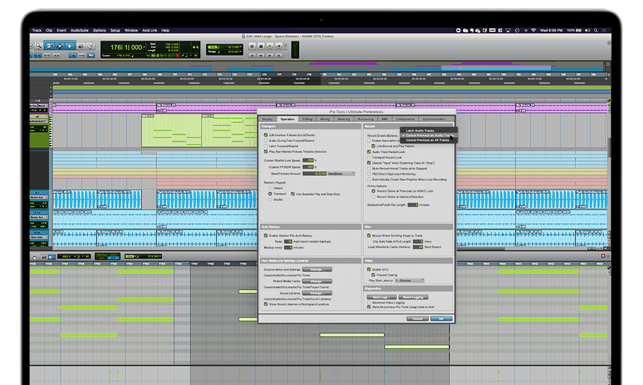643x385 pixels.
Task: Enable Transport Record Lock checkbox
Action: pos(369,157)
